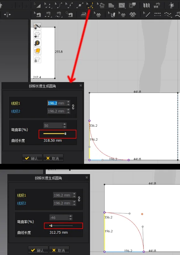The height and width of the screenshot is (255, 180).
Task: Close the dialog with curvature -46
Action: coord(87,177)
